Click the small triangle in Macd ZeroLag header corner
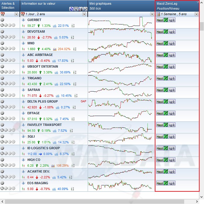Image resolution: width=204 pixels, height=204 pixels. [x=198, y=2]
